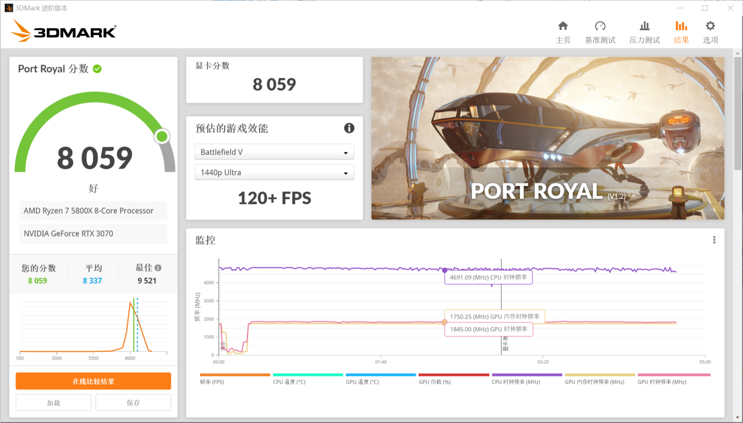Click the Load button

click(x=54, y=403)
